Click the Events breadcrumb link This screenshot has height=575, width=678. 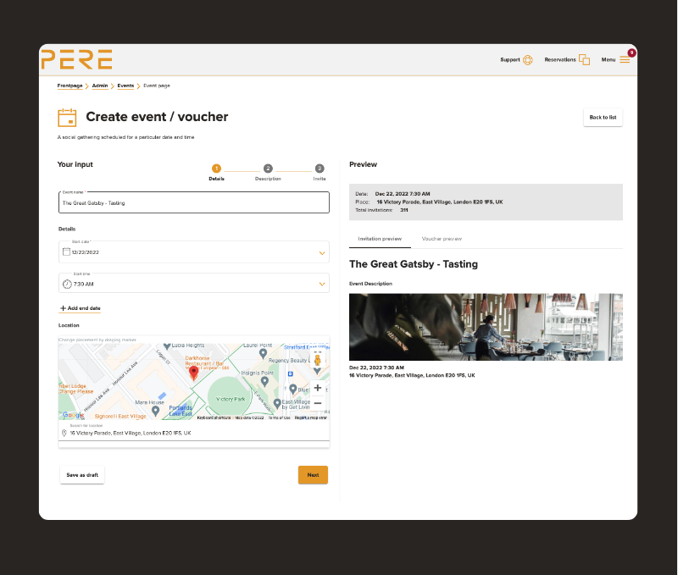tap(125, 86)
